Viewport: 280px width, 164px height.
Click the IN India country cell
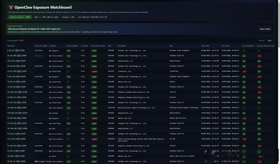[52, 129]
